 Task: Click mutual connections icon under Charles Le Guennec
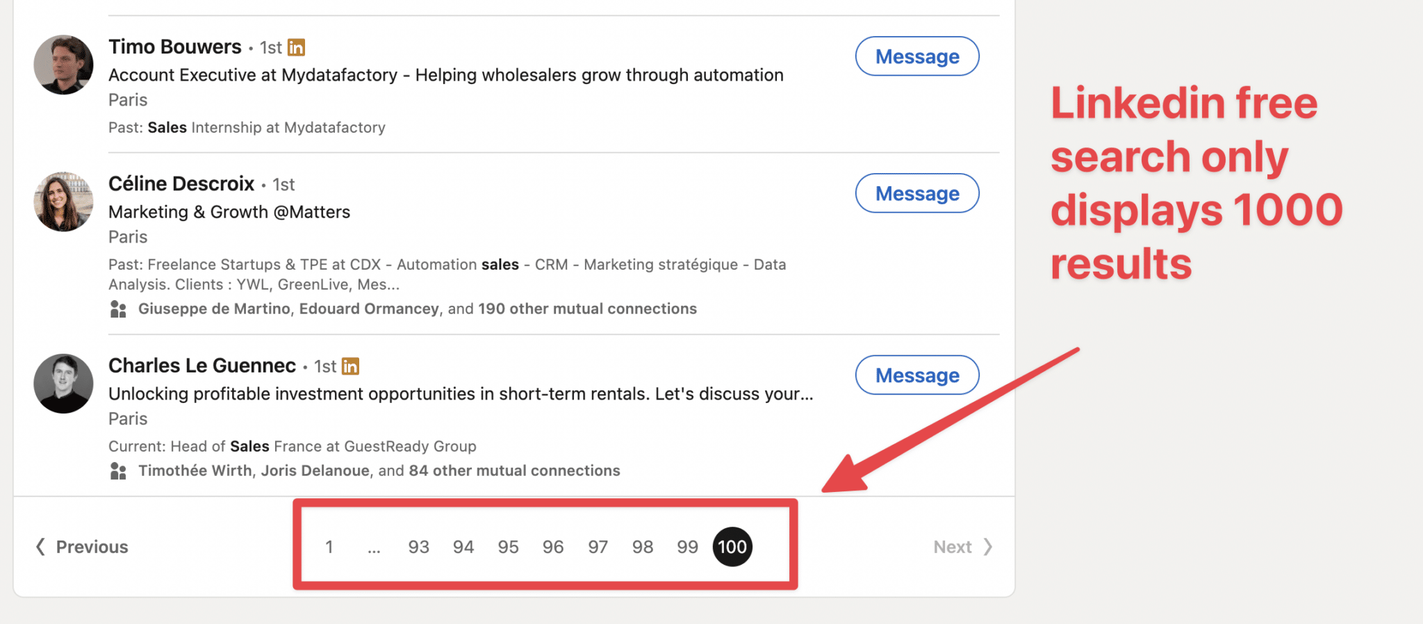[117, 470]
